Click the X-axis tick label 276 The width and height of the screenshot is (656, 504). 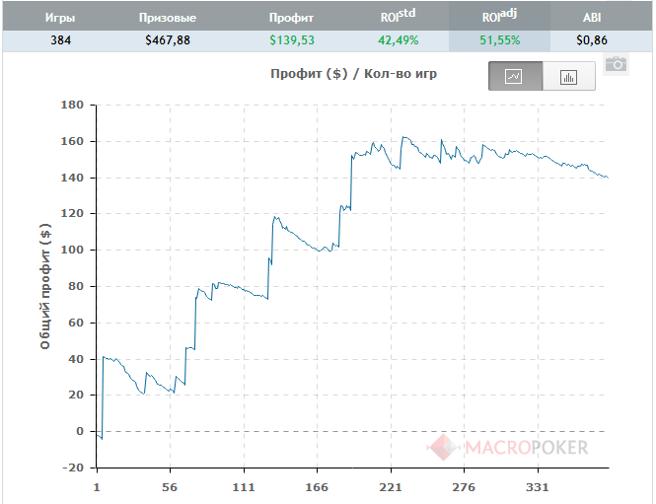point(464,487)
